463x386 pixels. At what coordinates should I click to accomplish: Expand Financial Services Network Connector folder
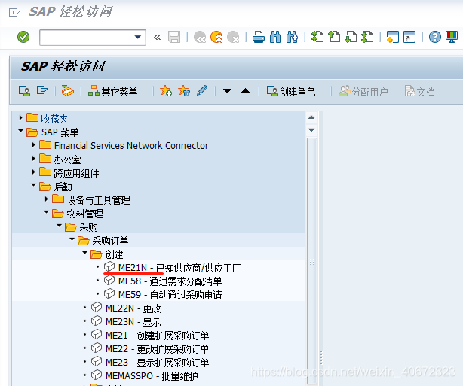33,145
